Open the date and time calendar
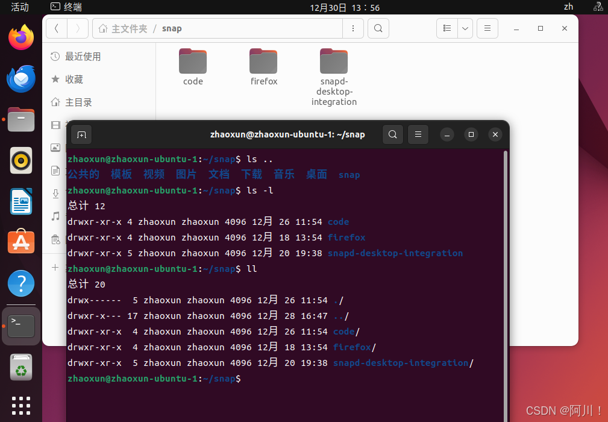The image size is (608, 422). (345, 7)
